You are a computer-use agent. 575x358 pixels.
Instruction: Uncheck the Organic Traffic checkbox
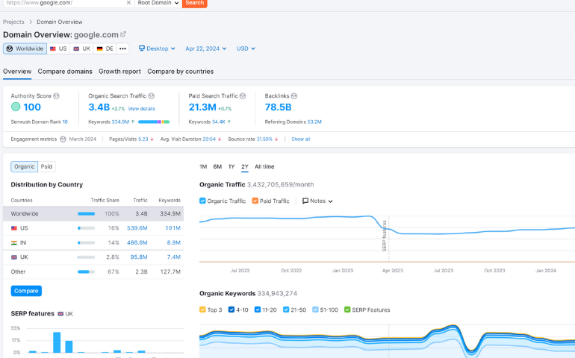203,201
